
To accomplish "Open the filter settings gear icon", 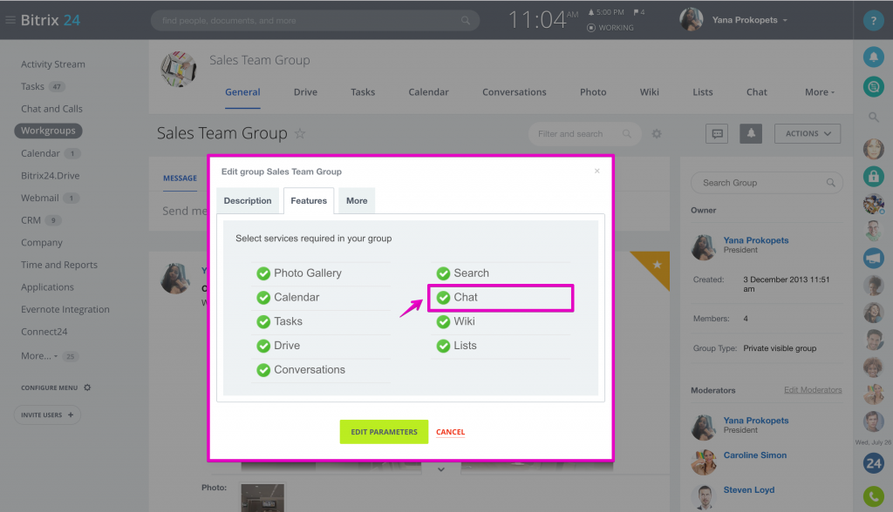I will click(657, 134).
